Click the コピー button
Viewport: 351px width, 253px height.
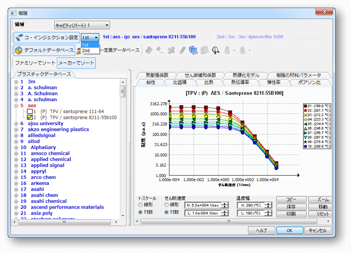(291, 199)
